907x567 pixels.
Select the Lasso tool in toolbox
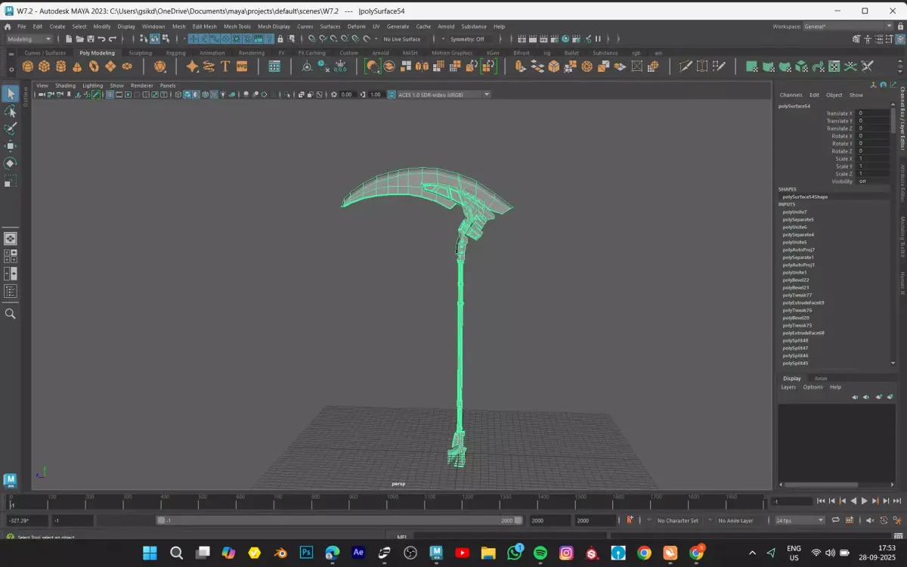coord(11,111)
